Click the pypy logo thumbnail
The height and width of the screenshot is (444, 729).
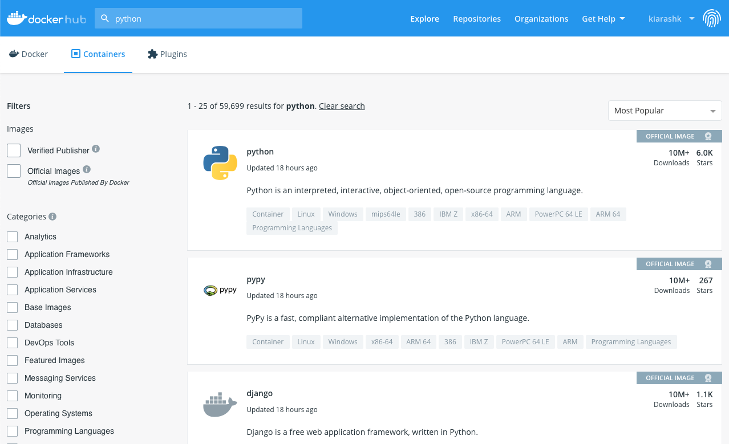coord(220,290)
